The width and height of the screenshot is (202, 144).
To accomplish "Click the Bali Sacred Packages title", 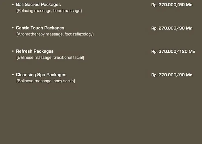I will point(38,5).
